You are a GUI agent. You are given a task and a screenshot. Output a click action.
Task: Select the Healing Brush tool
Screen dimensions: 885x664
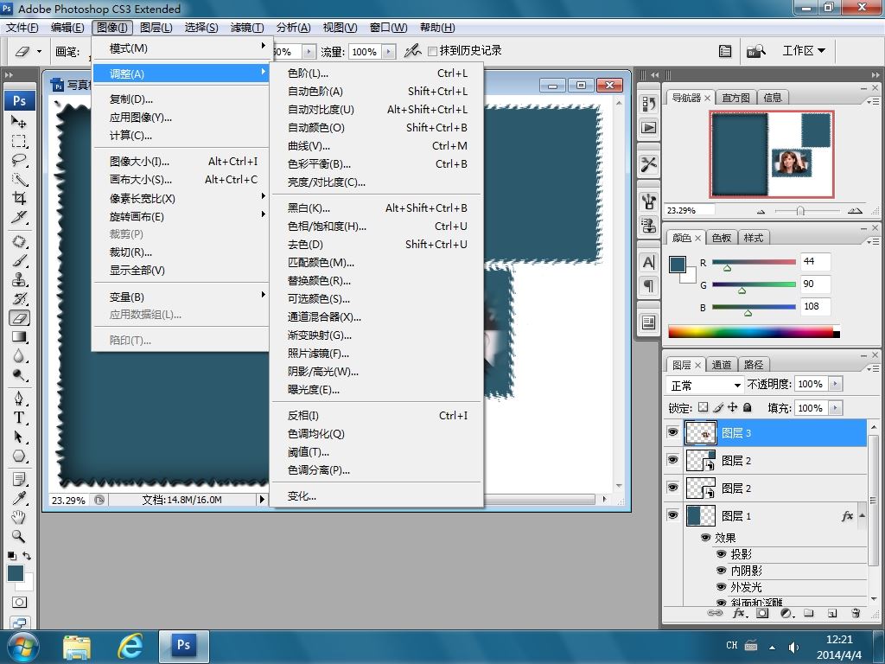[19, 242]
